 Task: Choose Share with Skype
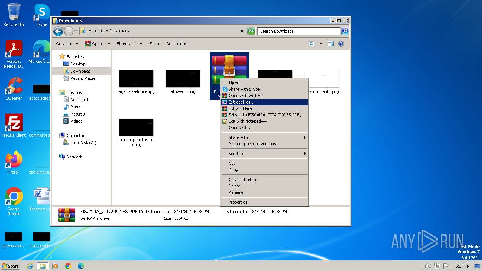(x=264, y=89)
